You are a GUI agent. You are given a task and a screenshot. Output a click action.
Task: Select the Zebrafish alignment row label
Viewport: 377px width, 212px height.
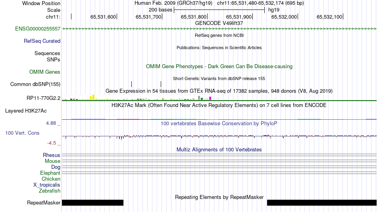pyautogui.click(x=50, y=191)
